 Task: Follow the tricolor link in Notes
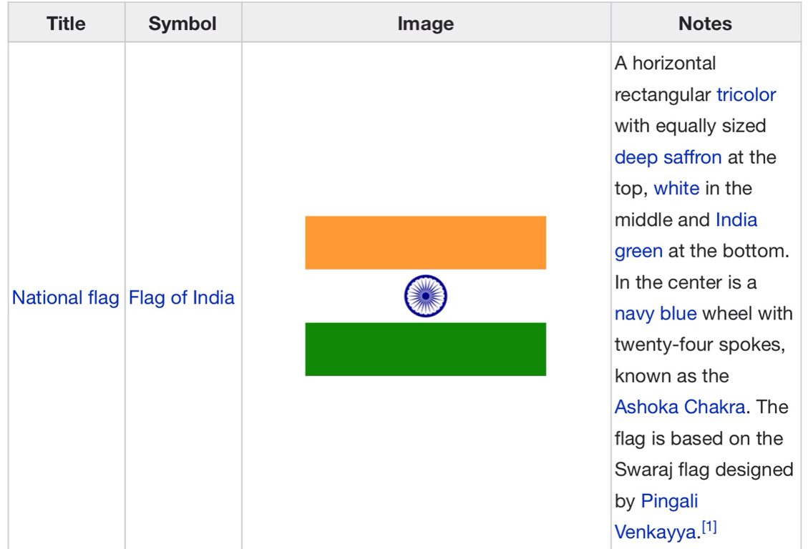point(746,94)
